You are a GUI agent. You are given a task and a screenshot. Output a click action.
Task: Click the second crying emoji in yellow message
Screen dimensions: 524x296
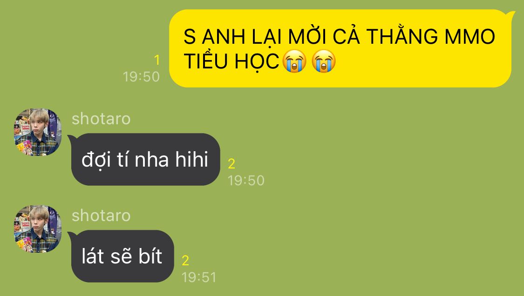(x=324, y=61)
